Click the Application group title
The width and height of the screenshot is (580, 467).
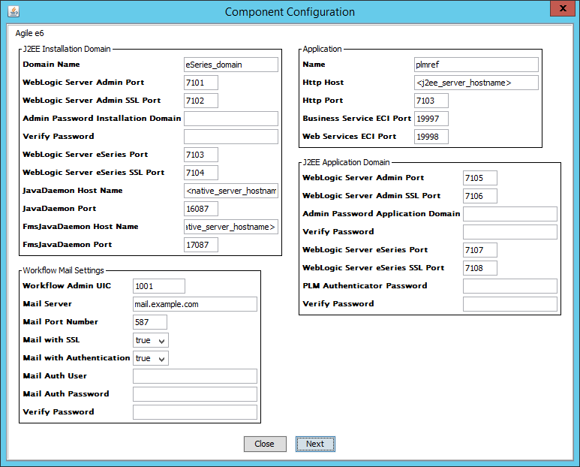(x=322, y=49)
